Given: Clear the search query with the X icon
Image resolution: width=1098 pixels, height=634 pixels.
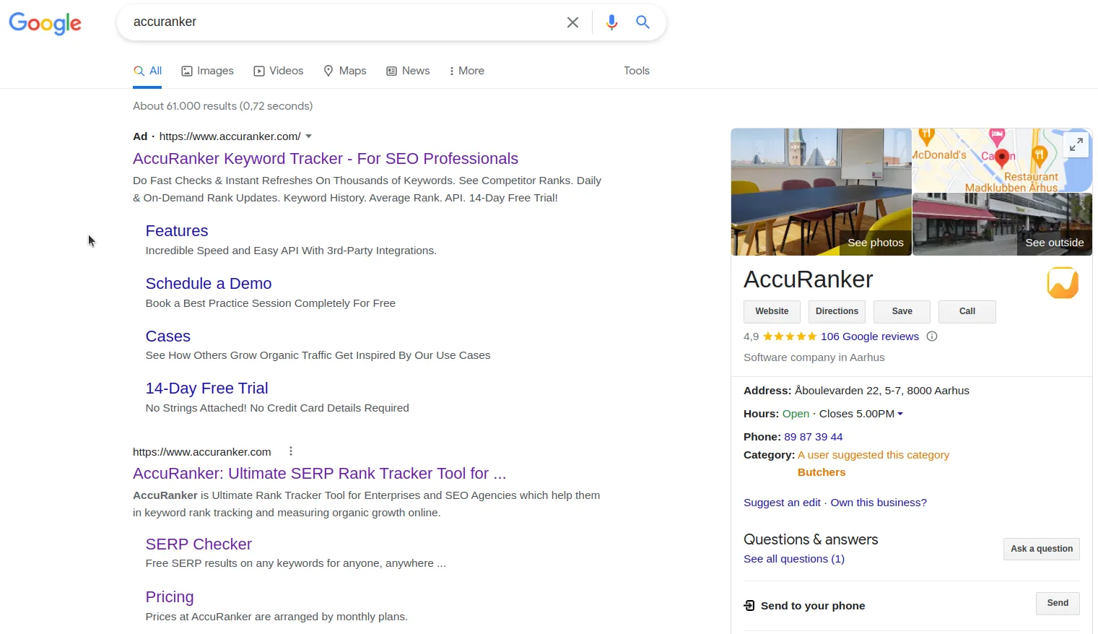Looking at the screenshot, I should pyautogui.click(x=572, y=22).
